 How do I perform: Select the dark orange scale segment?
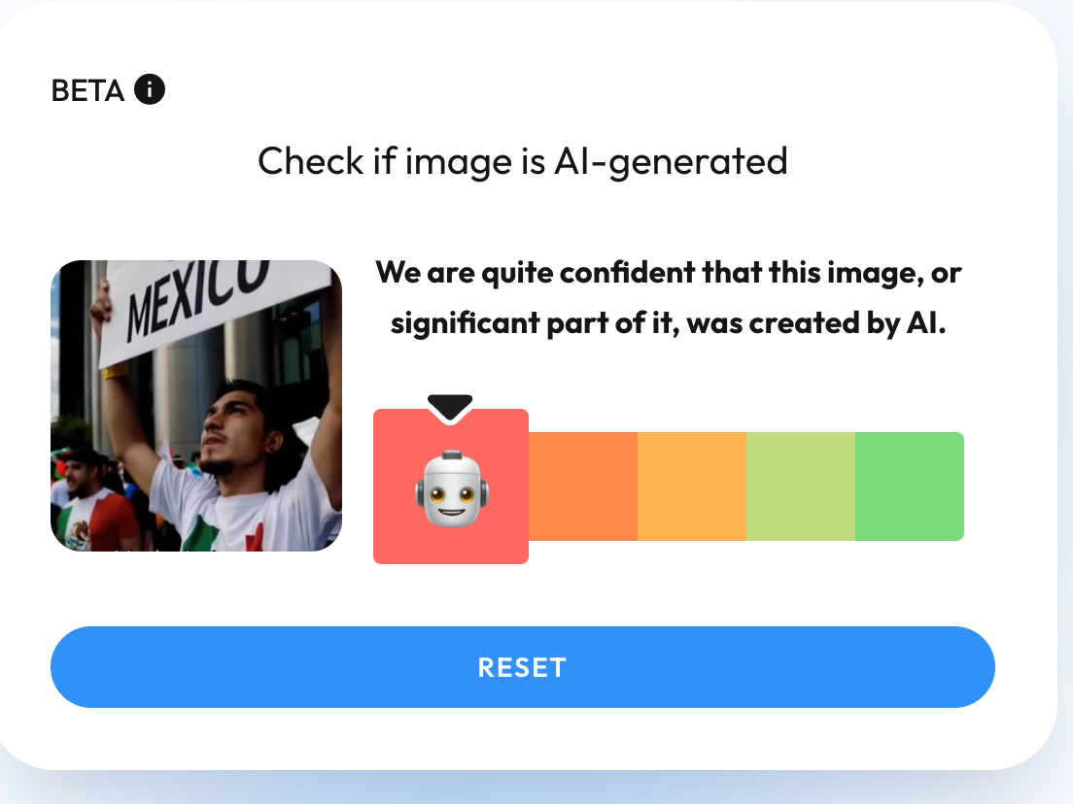point(583,486)
